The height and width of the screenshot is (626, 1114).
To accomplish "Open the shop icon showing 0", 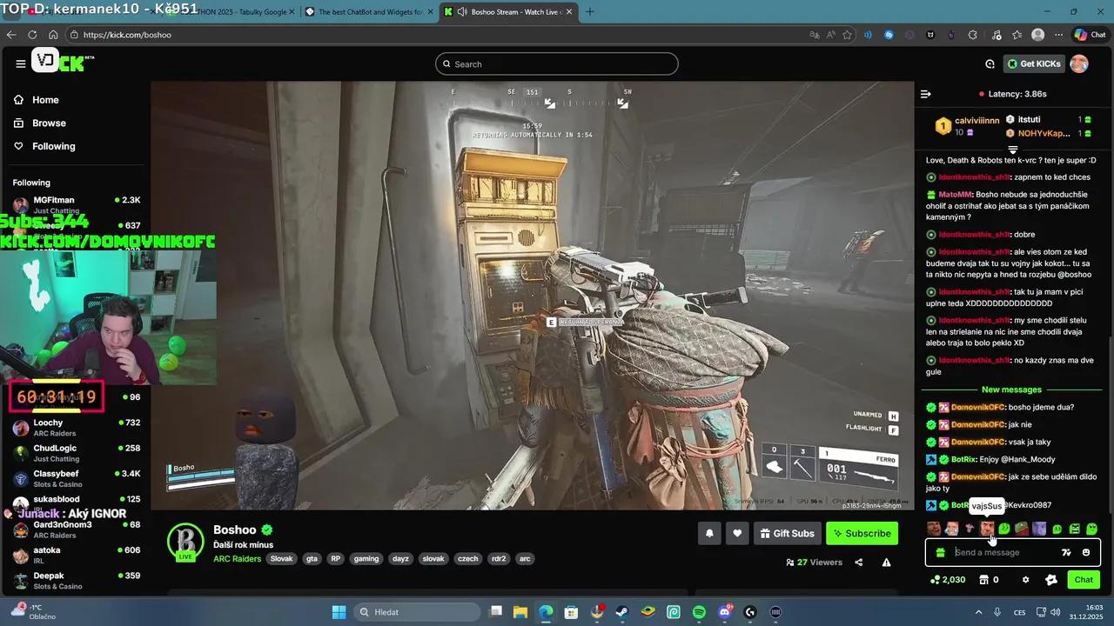I will point(989,580).
